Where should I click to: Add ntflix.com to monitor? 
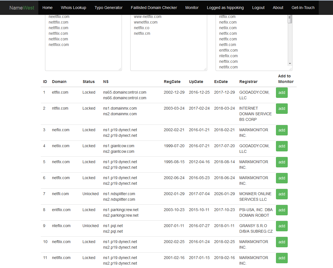pos(282,108)
